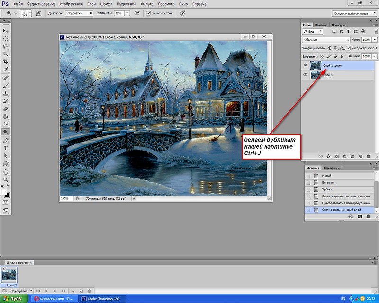Select the Lasso tool
The height and width of the screenshot is (303, 379).
coord(5,46)
